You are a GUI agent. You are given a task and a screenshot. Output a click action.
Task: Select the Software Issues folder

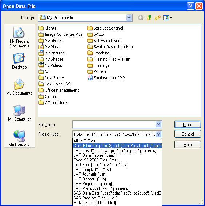(x=105, y=41)
